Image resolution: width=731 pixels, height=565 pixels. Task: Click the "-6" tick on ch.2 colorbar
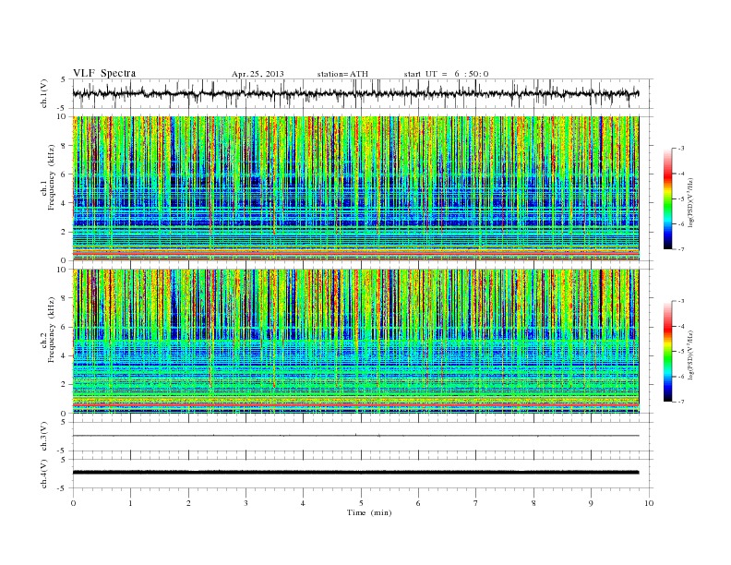(x=680, y=377)
